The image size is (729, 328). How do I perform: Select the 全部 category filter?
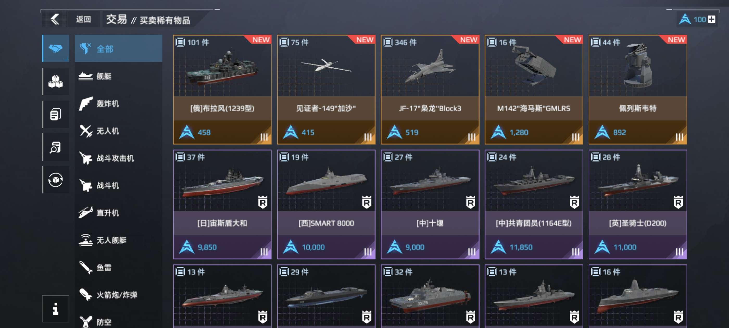[x=118, y=49]
